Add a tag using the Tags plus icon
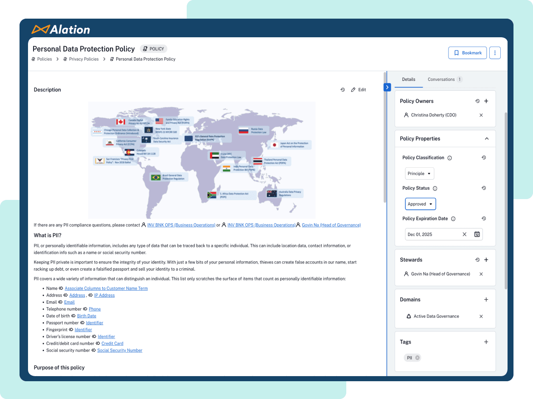The width and height of the screenshot is (533, 399). point(486,342)
